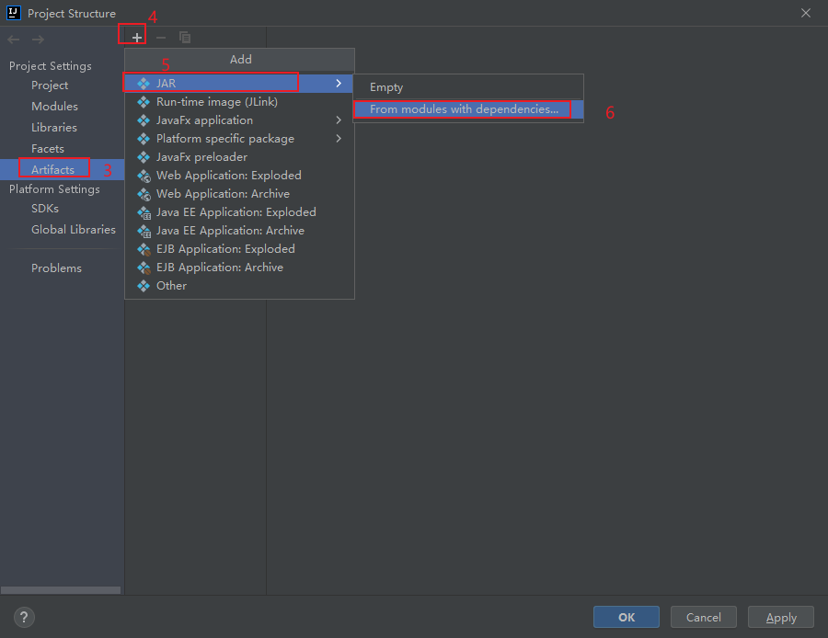Click the Run-time image (JLink) icon
The image size is (828, 638).
tap(144, 102)
